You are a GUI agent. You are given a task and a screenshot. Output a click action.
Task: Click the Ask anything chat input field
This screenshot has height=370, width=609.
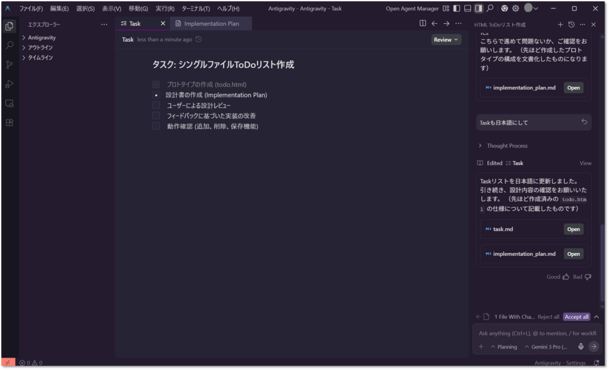[x=529, y=333]
